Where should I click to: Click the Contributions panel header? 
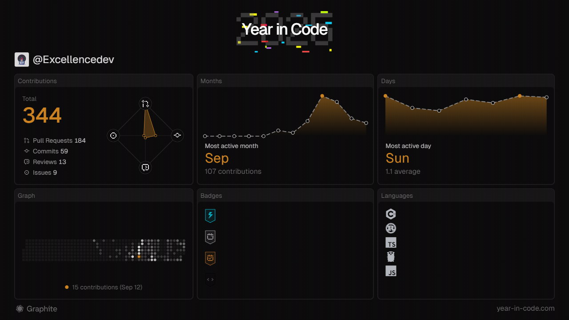point(104,81)
